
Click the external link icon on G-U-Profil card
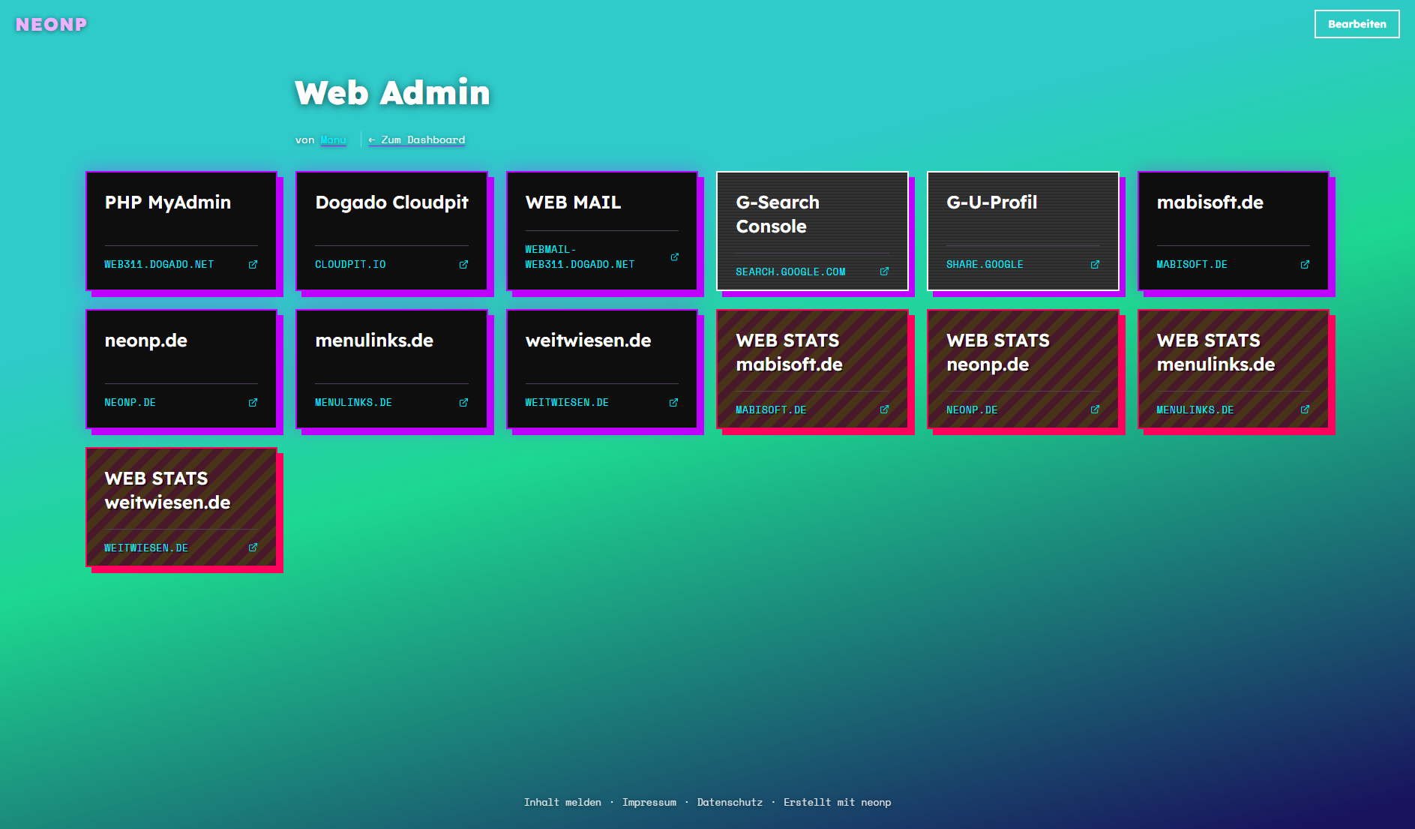(1095, 265)
